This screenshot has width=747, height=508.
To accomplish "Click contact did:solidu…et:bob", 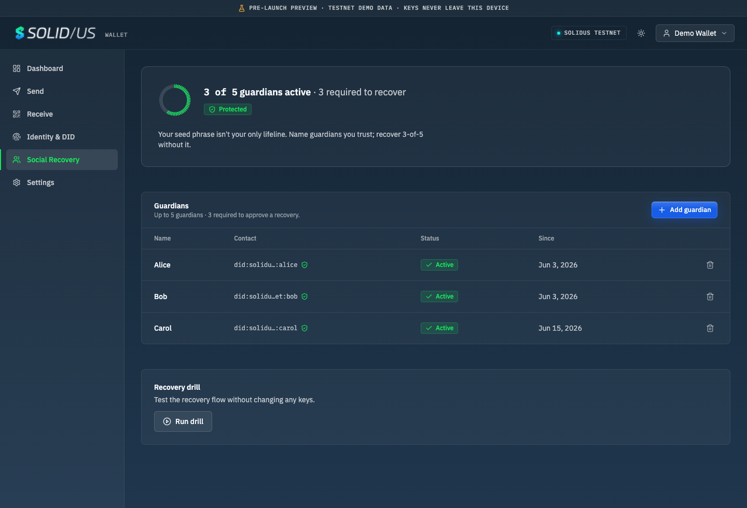I will [266, 297].
